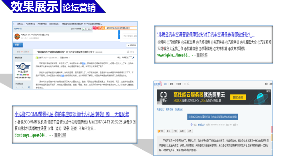Click the 返回列表 button in the car forum

pyautogui.click(x=132, y=45)
